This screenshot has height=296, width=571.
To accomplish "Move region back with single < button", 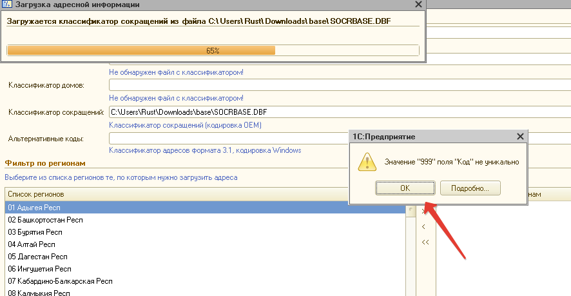I will pos(423,227).
